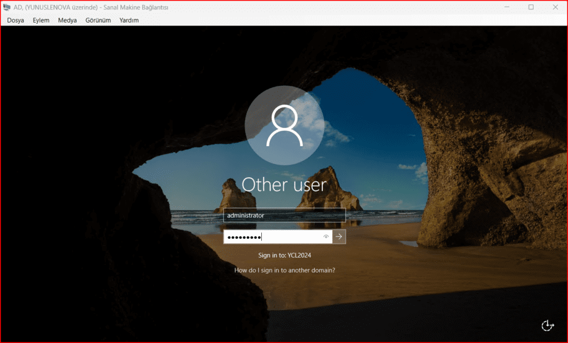Open the Dosya menu
The height and width of the screenshot is (343, 568).
(x=16, y=20)
